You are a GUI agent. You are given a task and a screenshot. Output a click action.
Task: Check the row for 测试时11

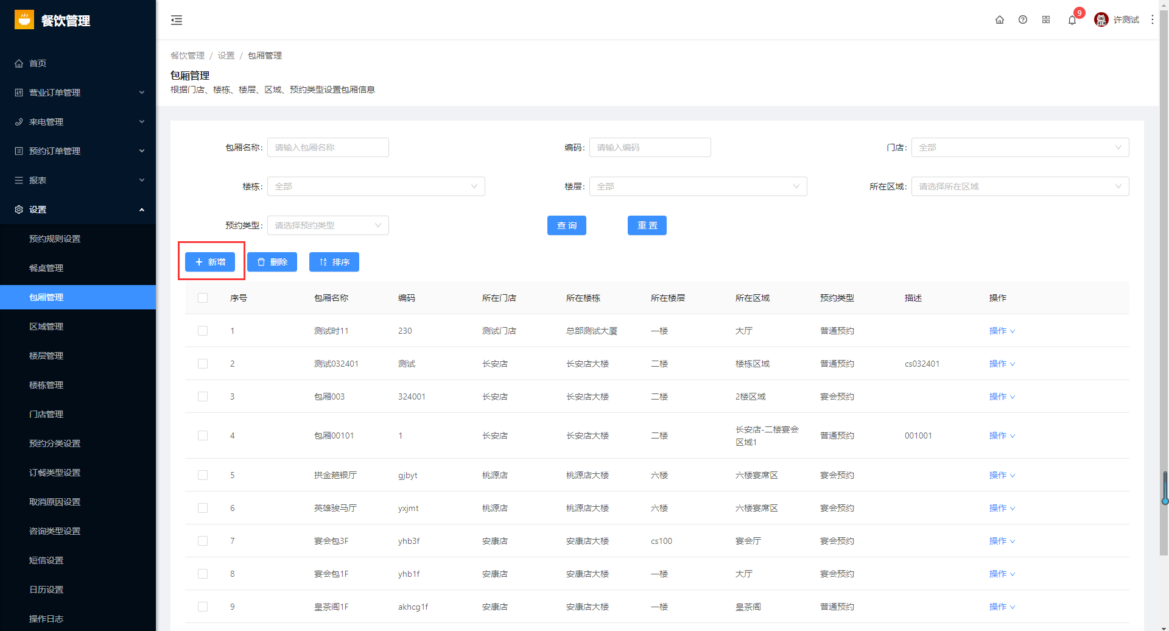[203, 331]
